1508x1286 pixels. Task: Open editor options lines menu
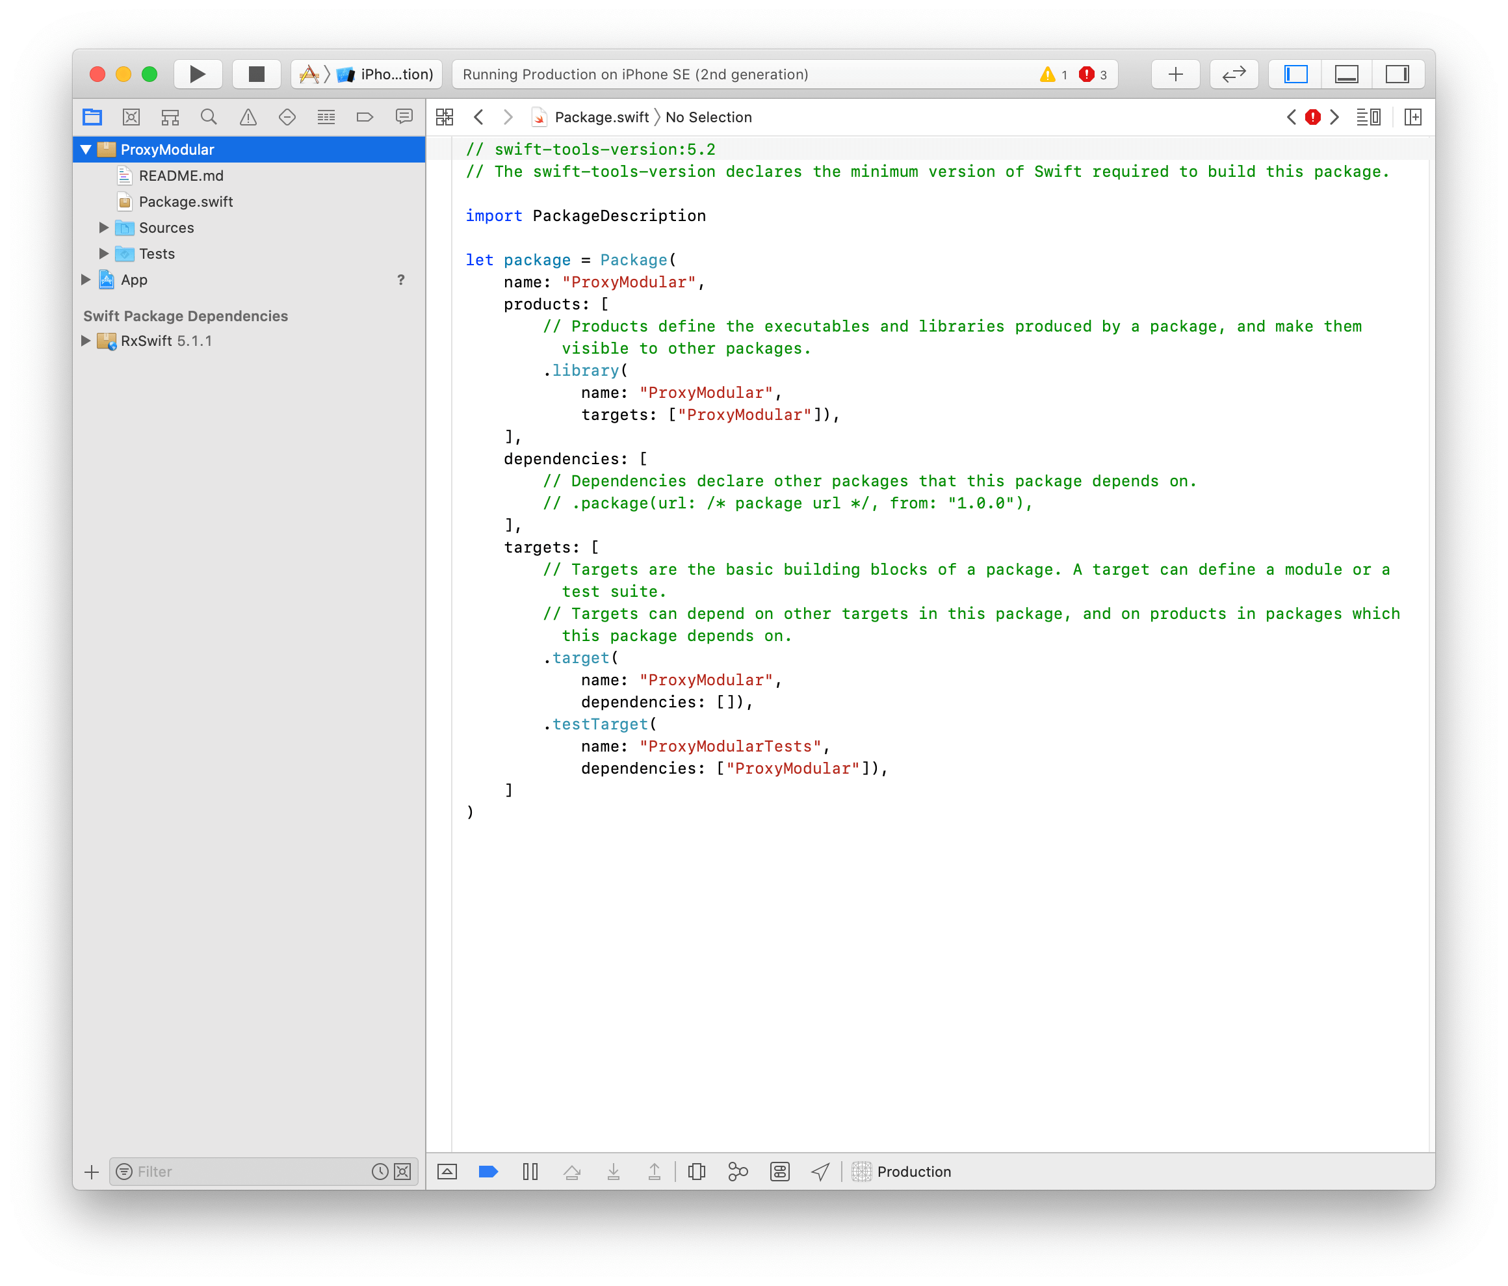pos(1368,117)
